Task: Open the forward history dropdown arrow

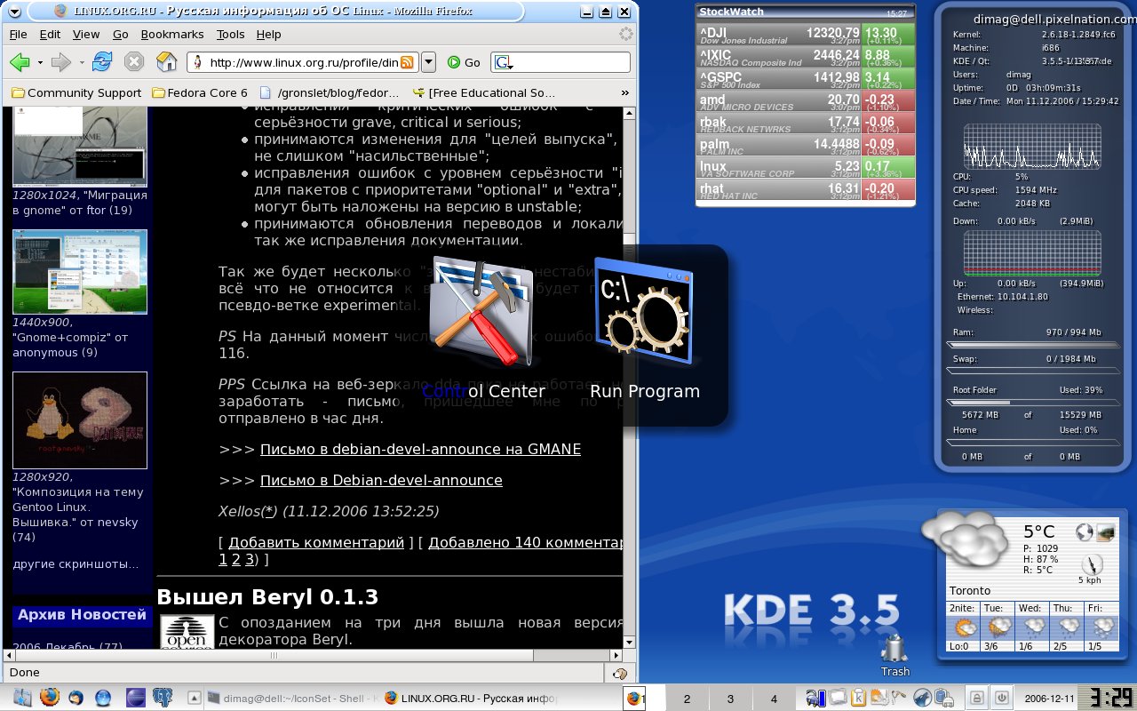Action: (x=81, y=63)
